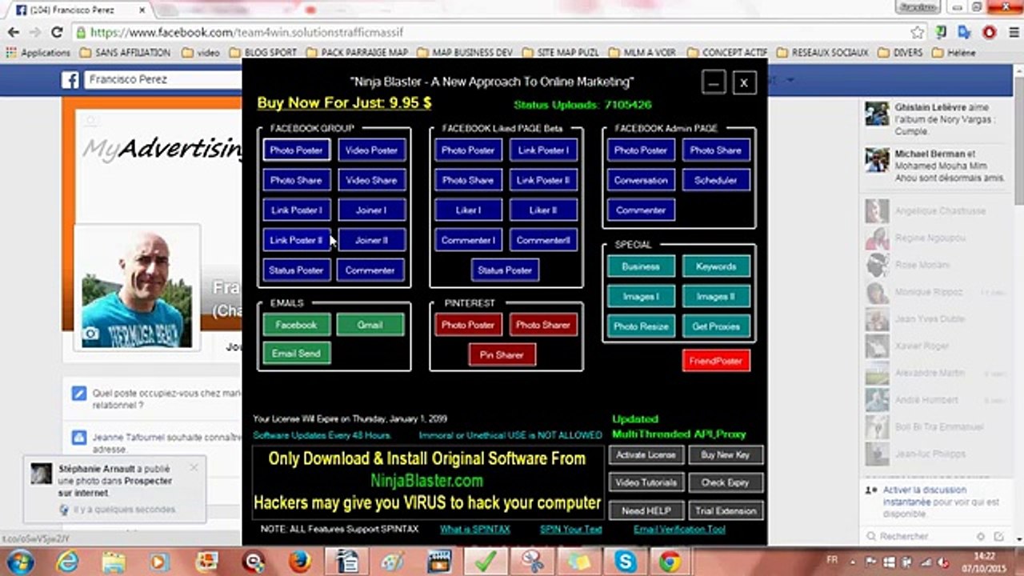Launch Internet Explorer from the taskbar
This screenshot has width=1024, height=576.
(x=67, y=562)
